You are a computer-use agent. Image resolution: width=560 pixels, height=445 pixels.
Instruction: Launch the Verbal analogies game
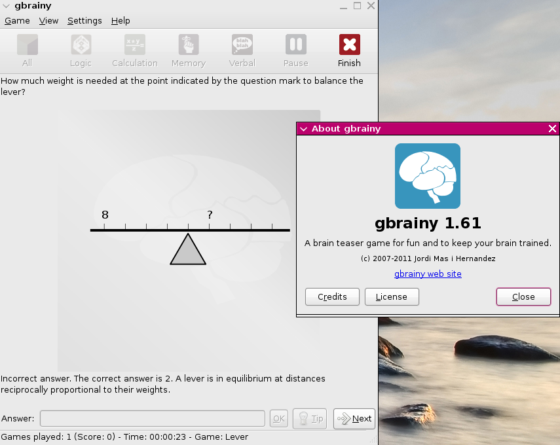pos(242,51)
